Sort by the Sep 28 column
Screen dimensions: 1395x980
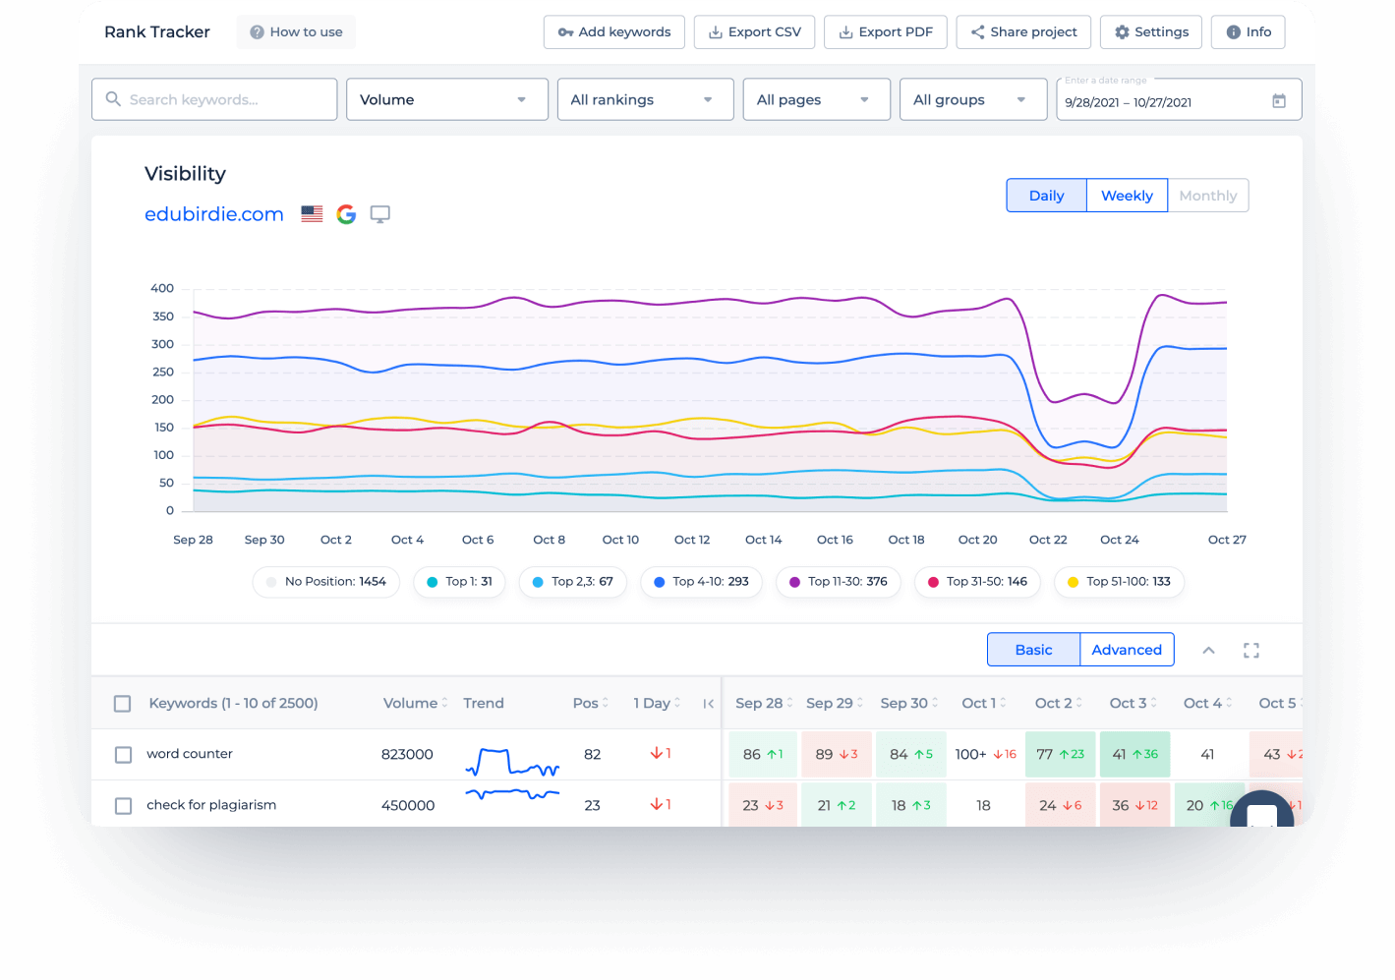pyautogui.click(x=764, y=703)
